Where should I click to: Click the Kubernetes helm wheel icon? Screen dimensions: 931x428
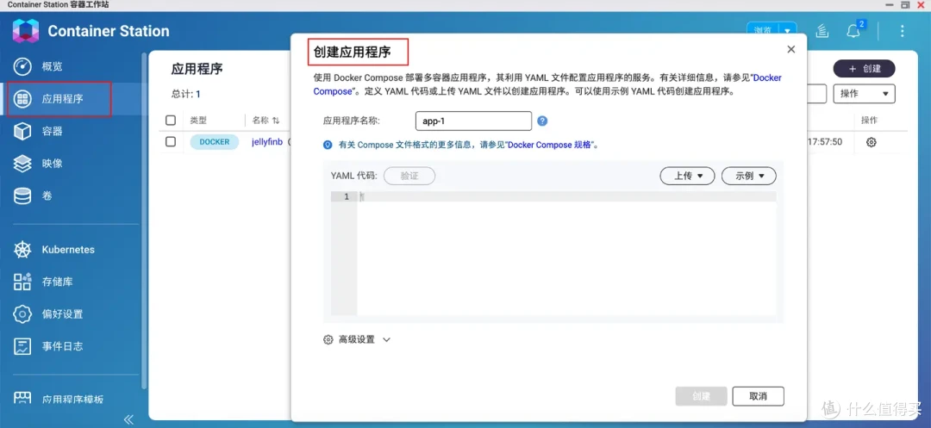click(22, 250)
